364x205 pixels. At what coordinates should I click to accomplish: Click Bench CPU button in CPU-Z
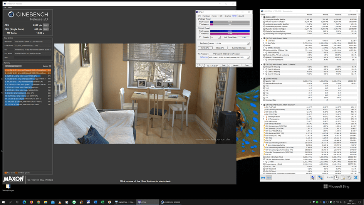pos(205,48)
